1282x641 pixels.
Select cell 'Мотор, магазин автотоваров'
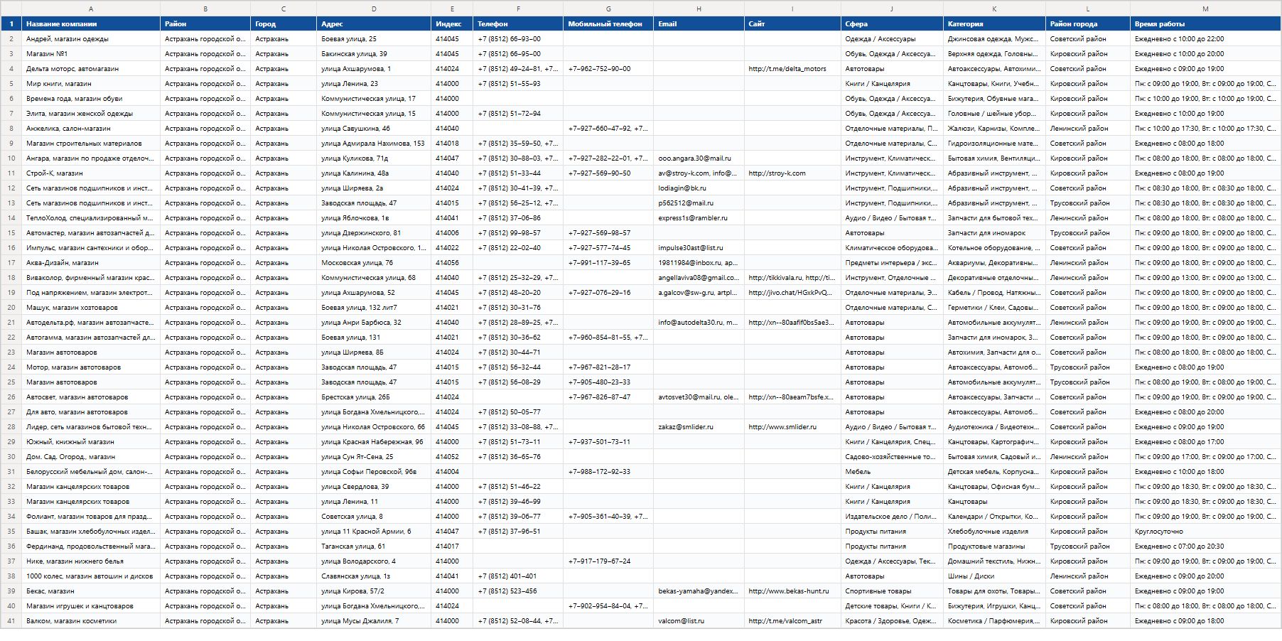pyautogui.click(x=91, y=367)
